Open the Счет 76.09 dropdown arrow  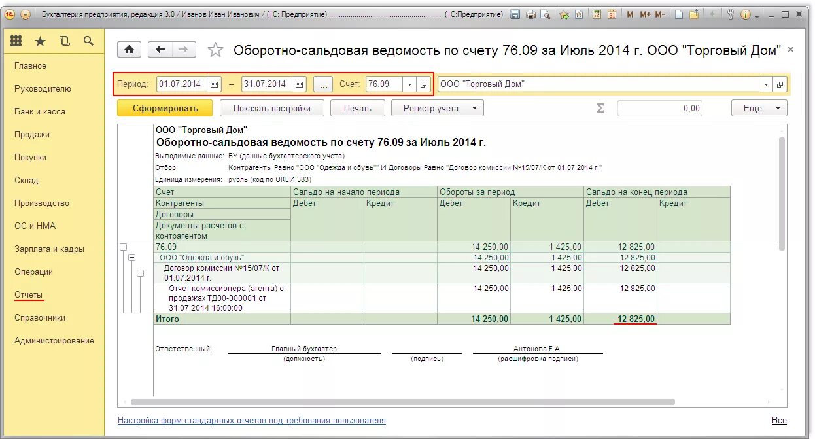(409, 84)
